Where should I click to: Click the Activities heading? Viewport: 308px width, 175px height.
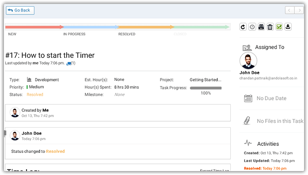(x=268, y=144)
